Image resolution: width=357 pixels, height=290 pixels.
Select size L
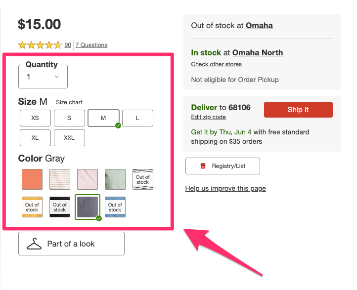click(137, 118)
